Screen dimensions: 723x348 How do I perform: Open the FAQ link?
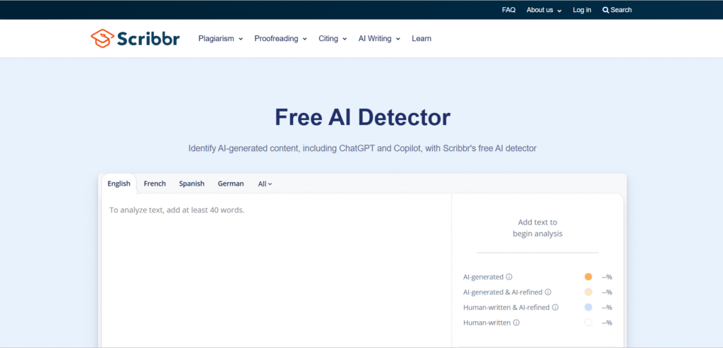tap(508, 10)
